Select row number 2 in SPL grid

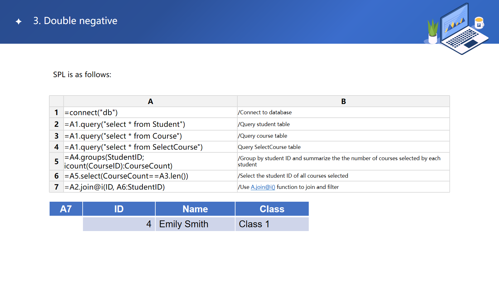point(56,124)
